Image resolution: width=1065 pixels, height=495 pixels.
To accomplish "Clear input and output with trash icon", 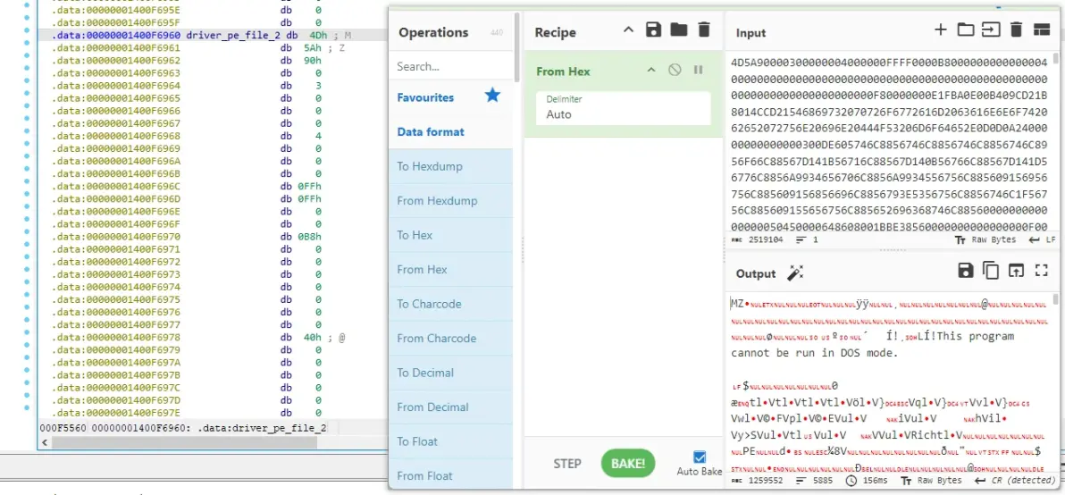I will pos(1016,29).
